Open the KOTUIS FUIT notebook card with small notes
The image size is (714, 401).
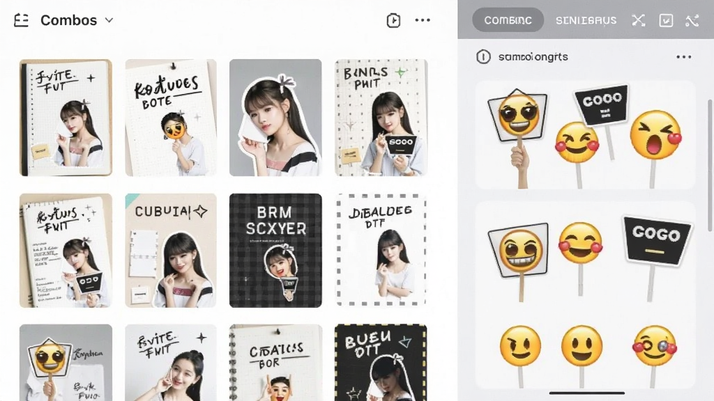pos(66,251)
